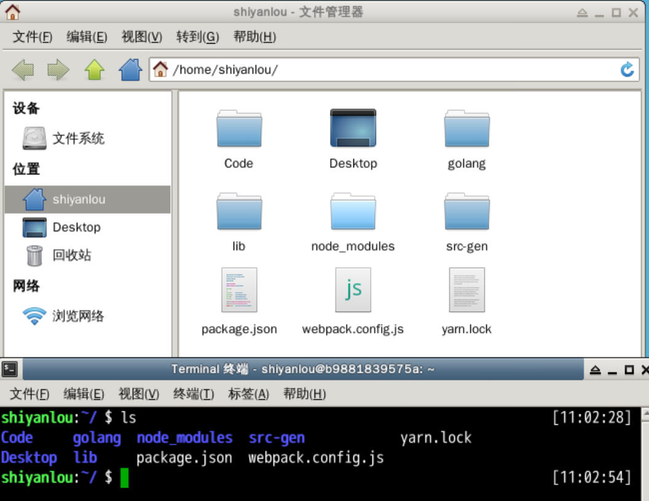Open the Terminal 终端(T) menu
The image size is (649, 501).
click(194, 394)
